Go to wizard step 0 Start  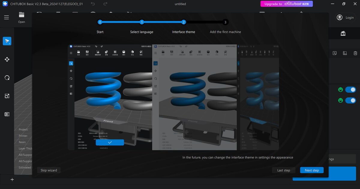pos(100,22)
